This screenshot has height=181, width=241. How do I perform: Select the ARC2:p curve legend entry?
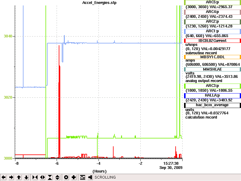coord(212,21)
